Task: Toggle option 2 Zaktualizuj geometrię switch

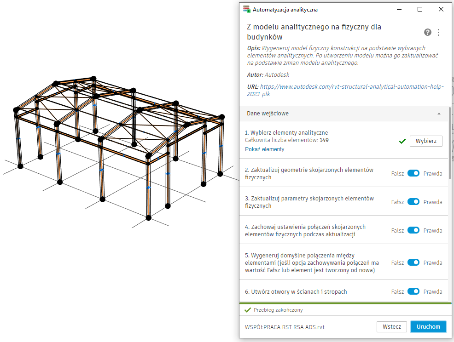Action: coord(413,173)
